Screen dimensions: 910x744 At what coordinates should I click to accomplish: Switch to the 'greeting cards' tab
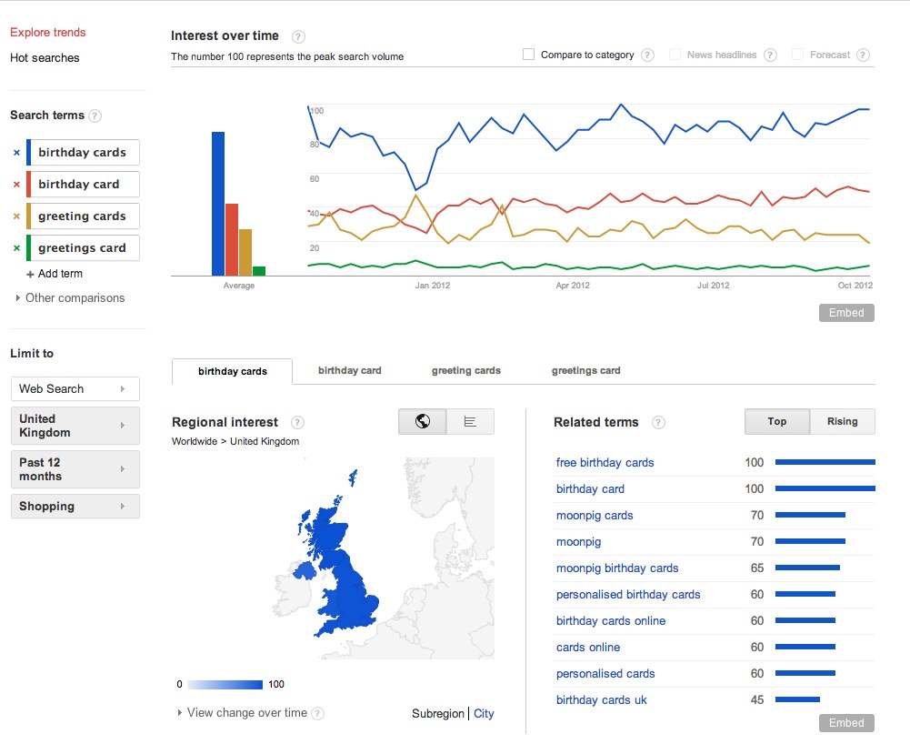coord(465,370)
